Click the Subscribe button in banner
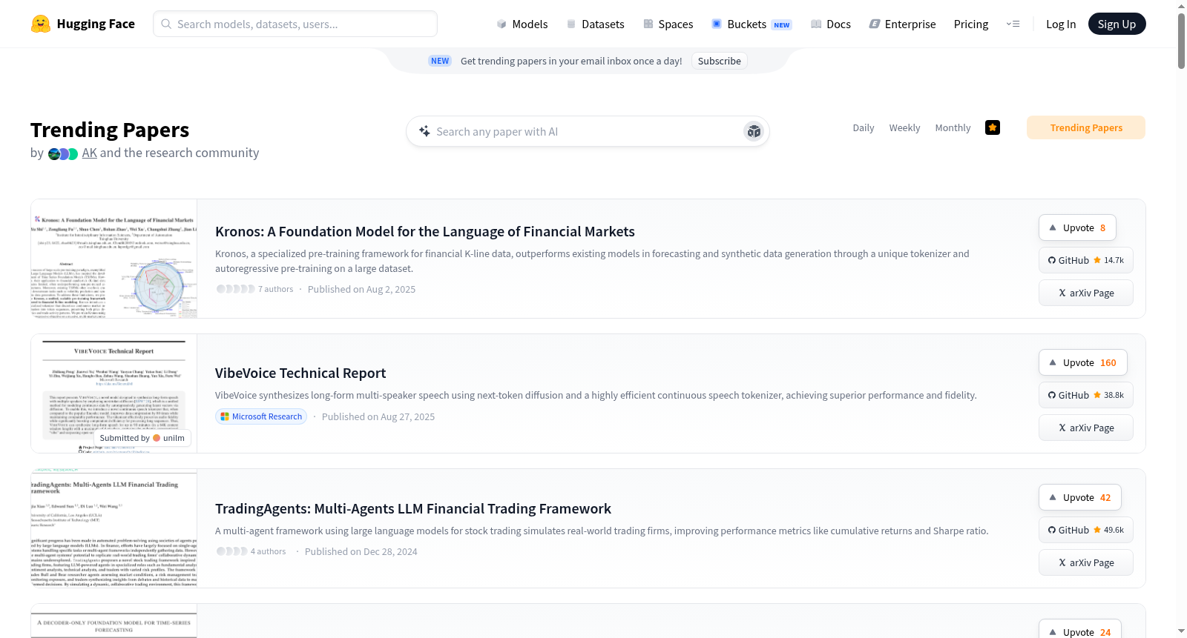Screen dimensions: 1187x638 (719, 61)
